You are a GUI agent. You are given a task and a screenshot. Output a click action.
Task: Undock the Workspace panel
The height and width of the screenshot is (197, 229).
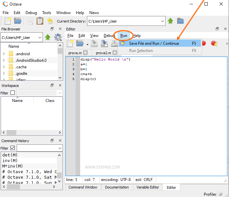tap(52, 85)
